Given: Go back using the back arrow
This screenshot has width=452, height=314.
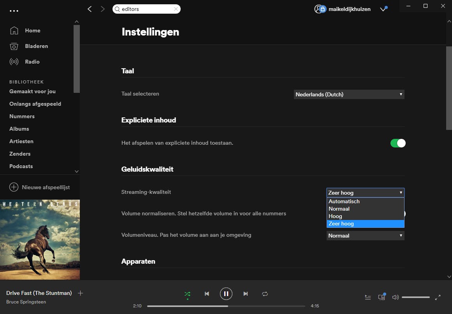Looking at the screenshot, I should [90, 9].
